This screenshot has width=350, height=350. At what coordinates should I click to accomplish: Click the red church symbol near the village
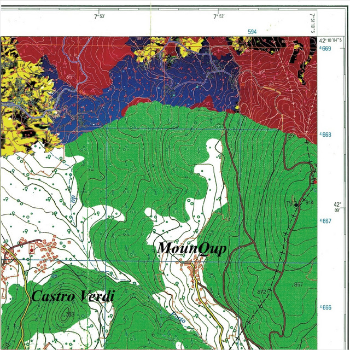(31, 249)
